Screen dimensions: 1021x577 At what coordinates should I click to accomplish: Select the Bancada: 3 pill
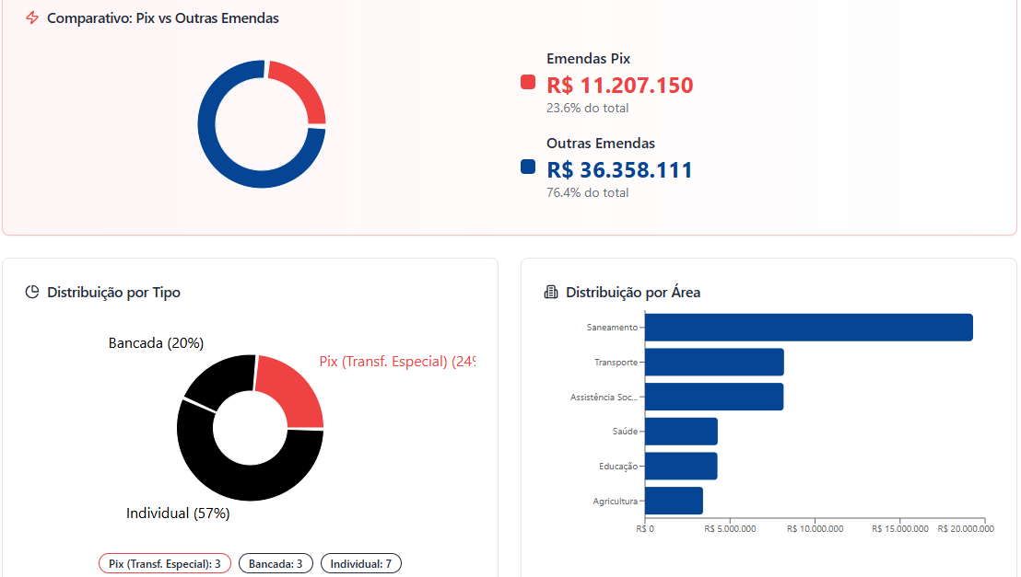click(x=276, y=563)
